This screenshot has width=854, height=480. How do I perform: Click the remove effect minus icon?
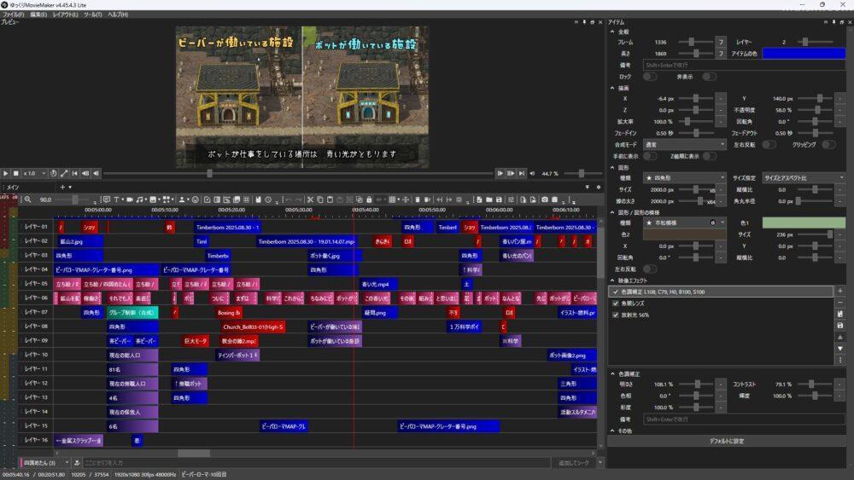click(x=840, y=303)
